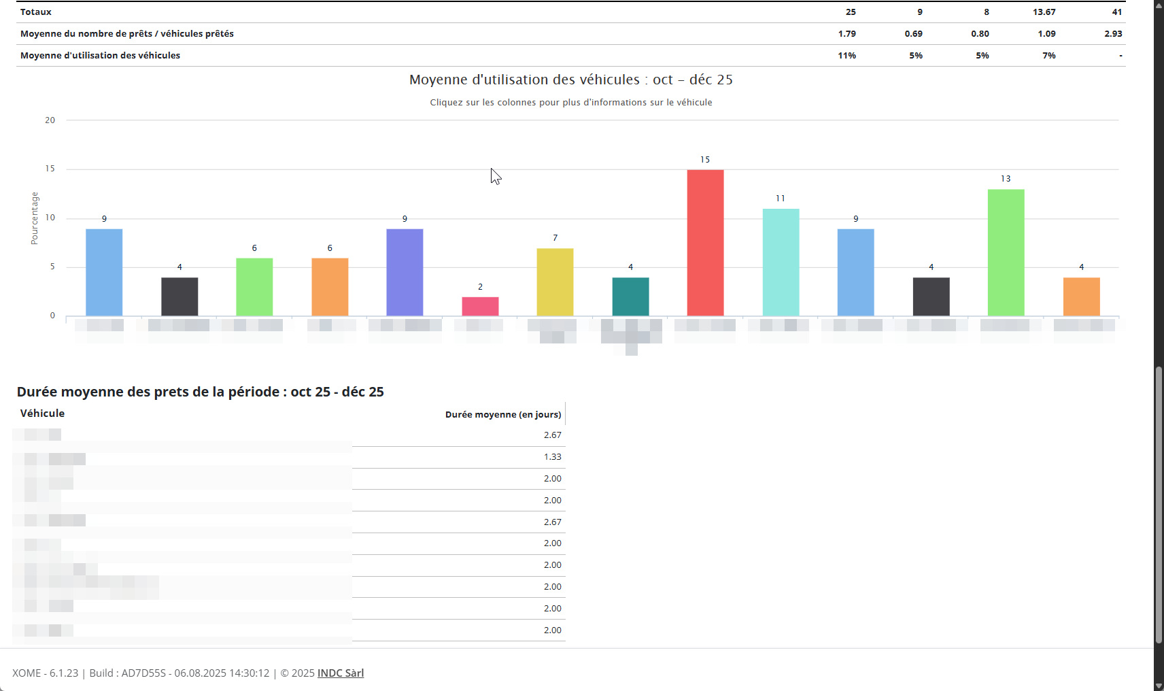Click the Véhicule column header
The height and width of the screenshot is (691, 1164).
[x=42, y=414]
